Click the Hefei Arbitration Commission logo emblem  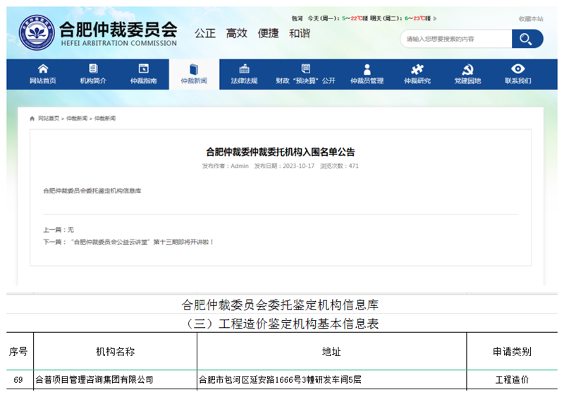coord(37,32)
